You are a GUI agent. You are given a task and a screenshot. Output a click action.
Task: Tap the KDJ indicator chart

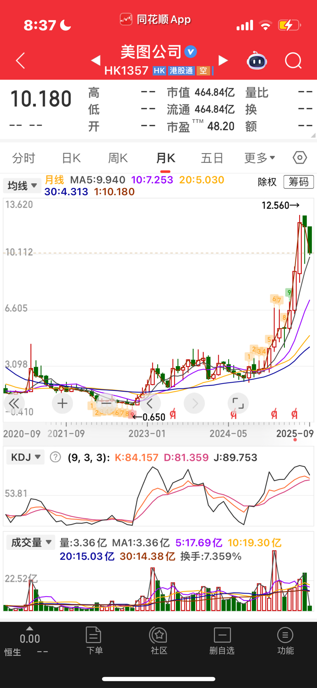coord(158,496)
